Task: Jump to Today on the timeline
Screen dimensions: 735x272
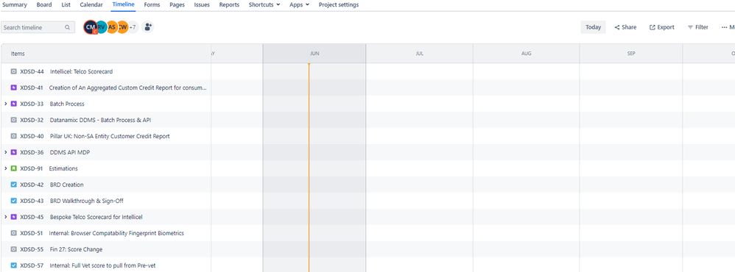Action: [593, 27]
